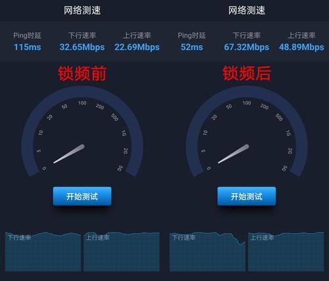The height and width of the screenshot is (281, 329).
Task: Click the right speedometer needle
Action: click(x=234, y=154)
